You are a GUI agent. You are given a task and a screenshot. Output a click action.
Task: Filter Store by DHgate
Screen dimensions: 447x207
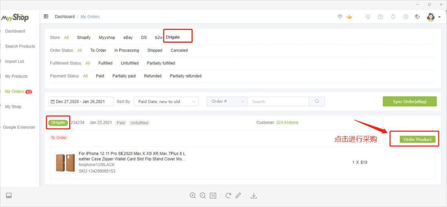coord(173,37)
